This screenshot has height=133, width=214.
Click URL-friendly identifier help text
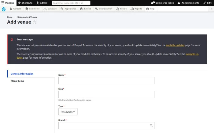75,100
